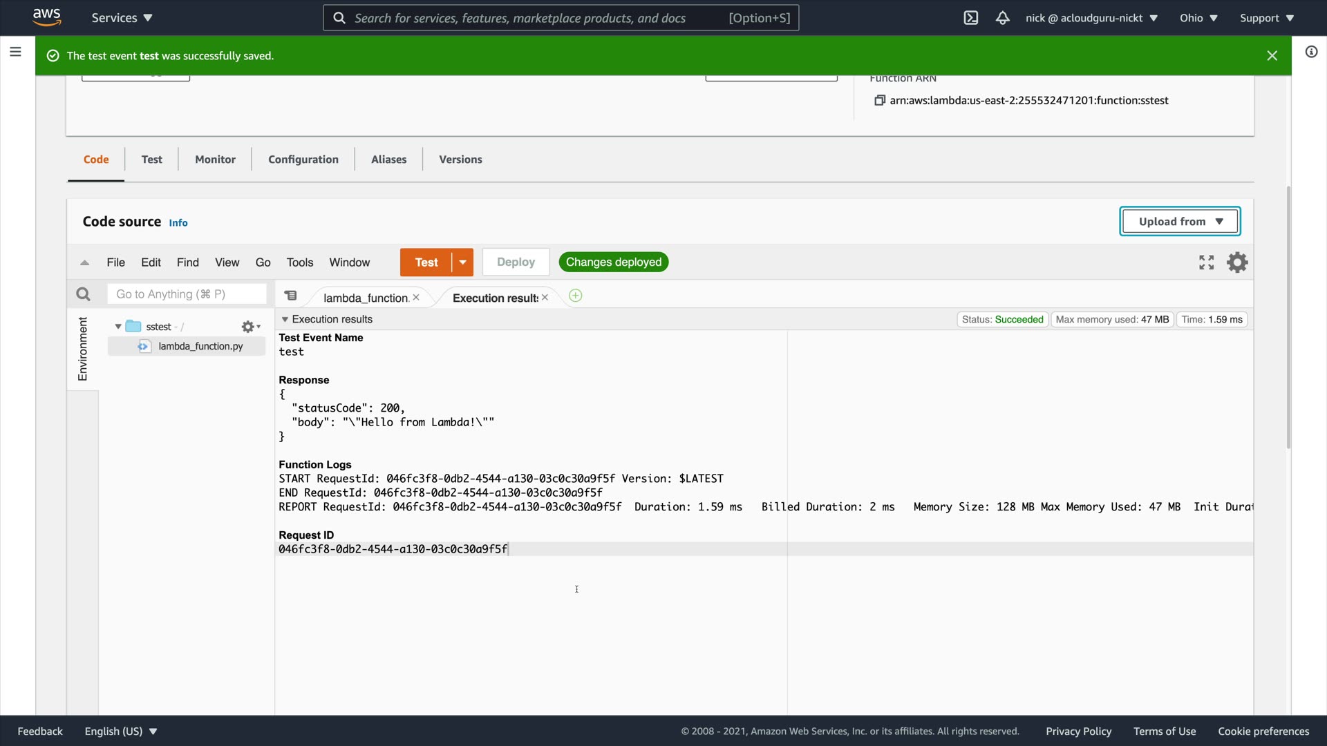
Task: Open the Tools menu in the editor
Action: pos(299,262)
